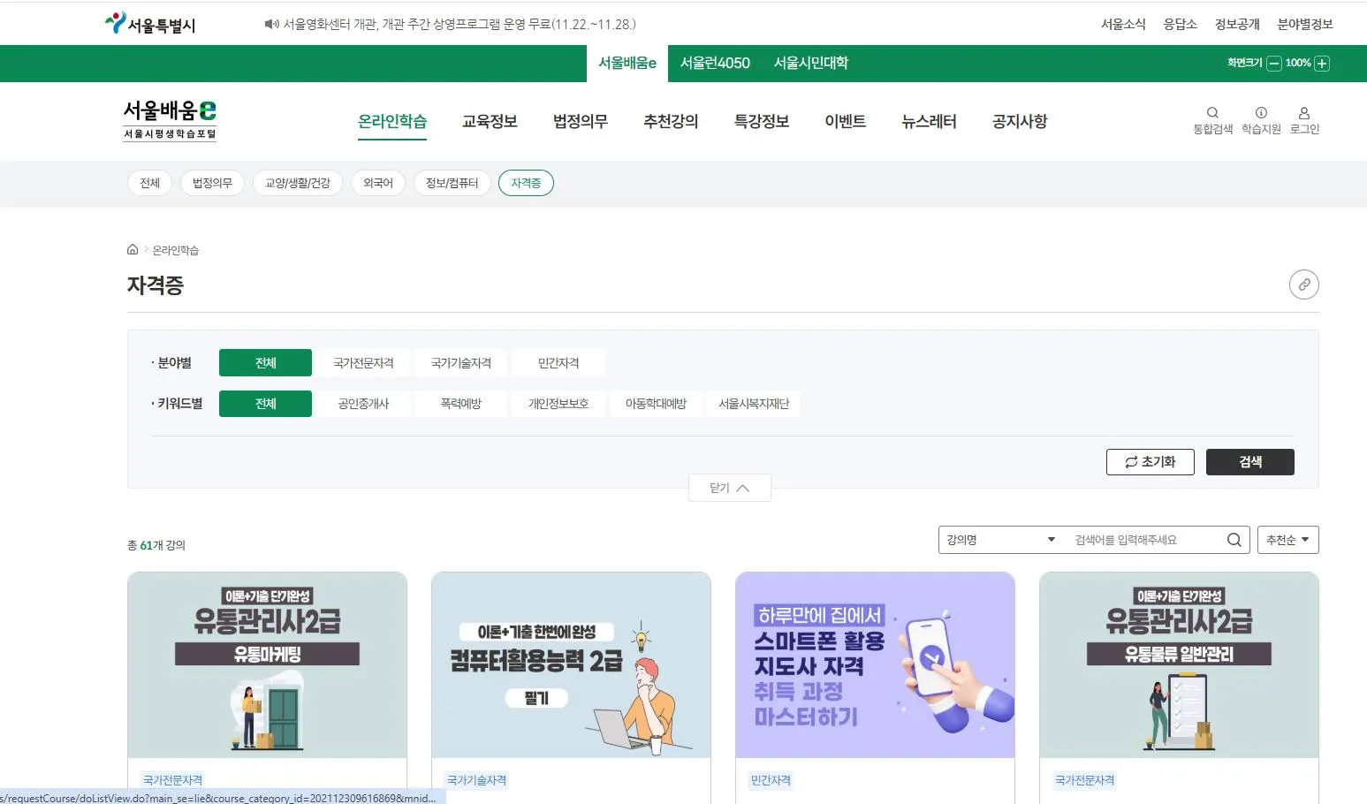
Task: Select 전체 category pill
Action: (150, 183)
